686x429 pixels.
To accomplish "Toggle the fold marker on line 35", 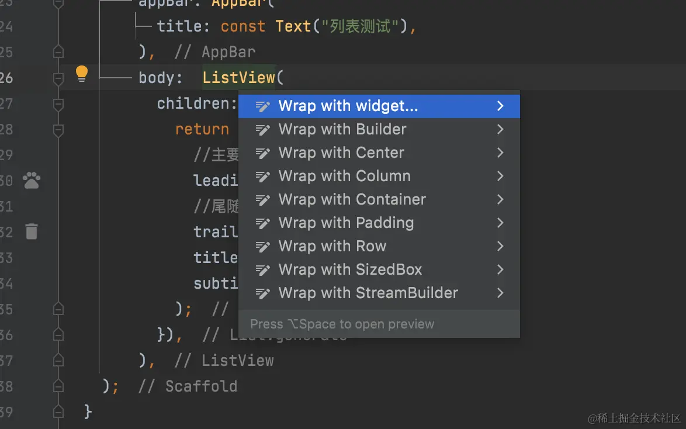I will click(x=58, y=309).
